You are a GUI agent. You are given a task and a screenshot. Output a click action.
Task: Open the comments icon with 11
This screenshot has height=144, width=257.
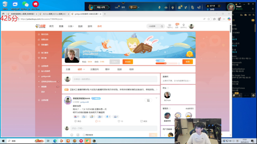coord(98,121)
